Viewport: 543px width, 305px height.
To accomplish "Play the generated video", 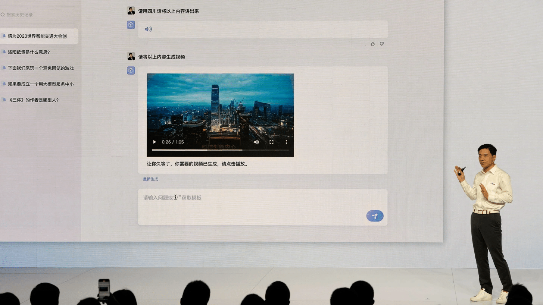I will 155,142.
